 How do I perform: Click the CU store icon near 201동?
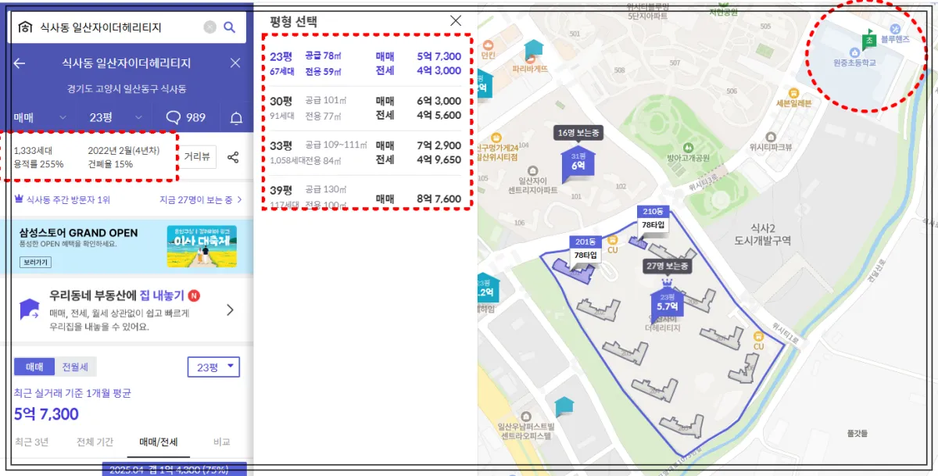(x=613, y=241)
